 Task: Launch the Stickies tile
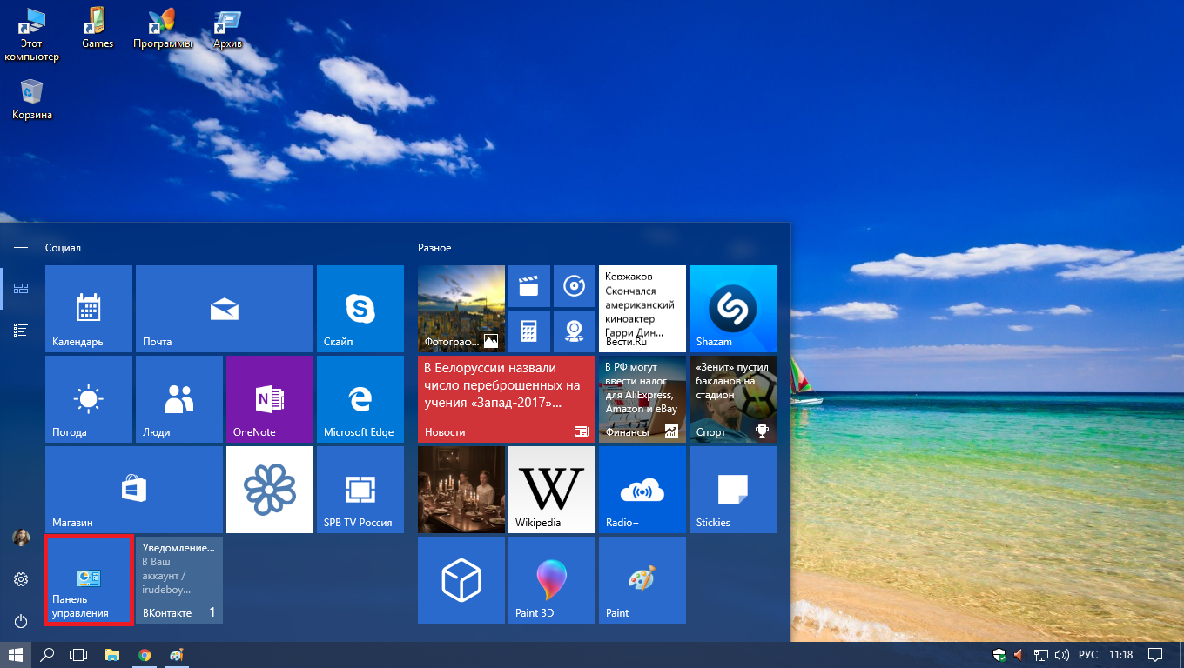click(x=733, y=490)
